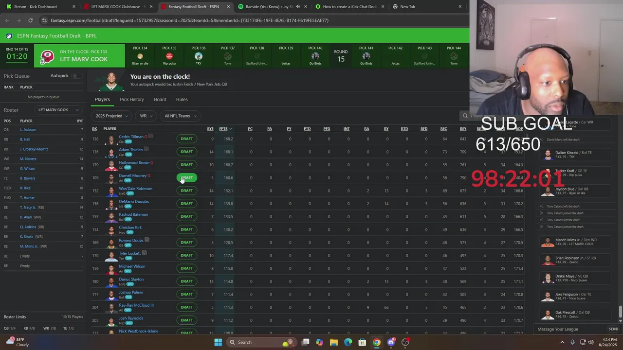
Task: Switch to the Pick History tab
Action: click(132, 100)
